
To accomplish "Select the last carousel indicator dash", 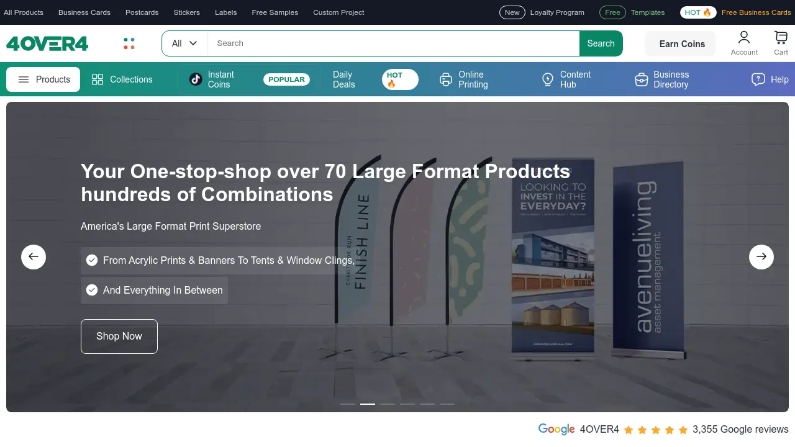I will pyautogui.click(x=447, y=404).
